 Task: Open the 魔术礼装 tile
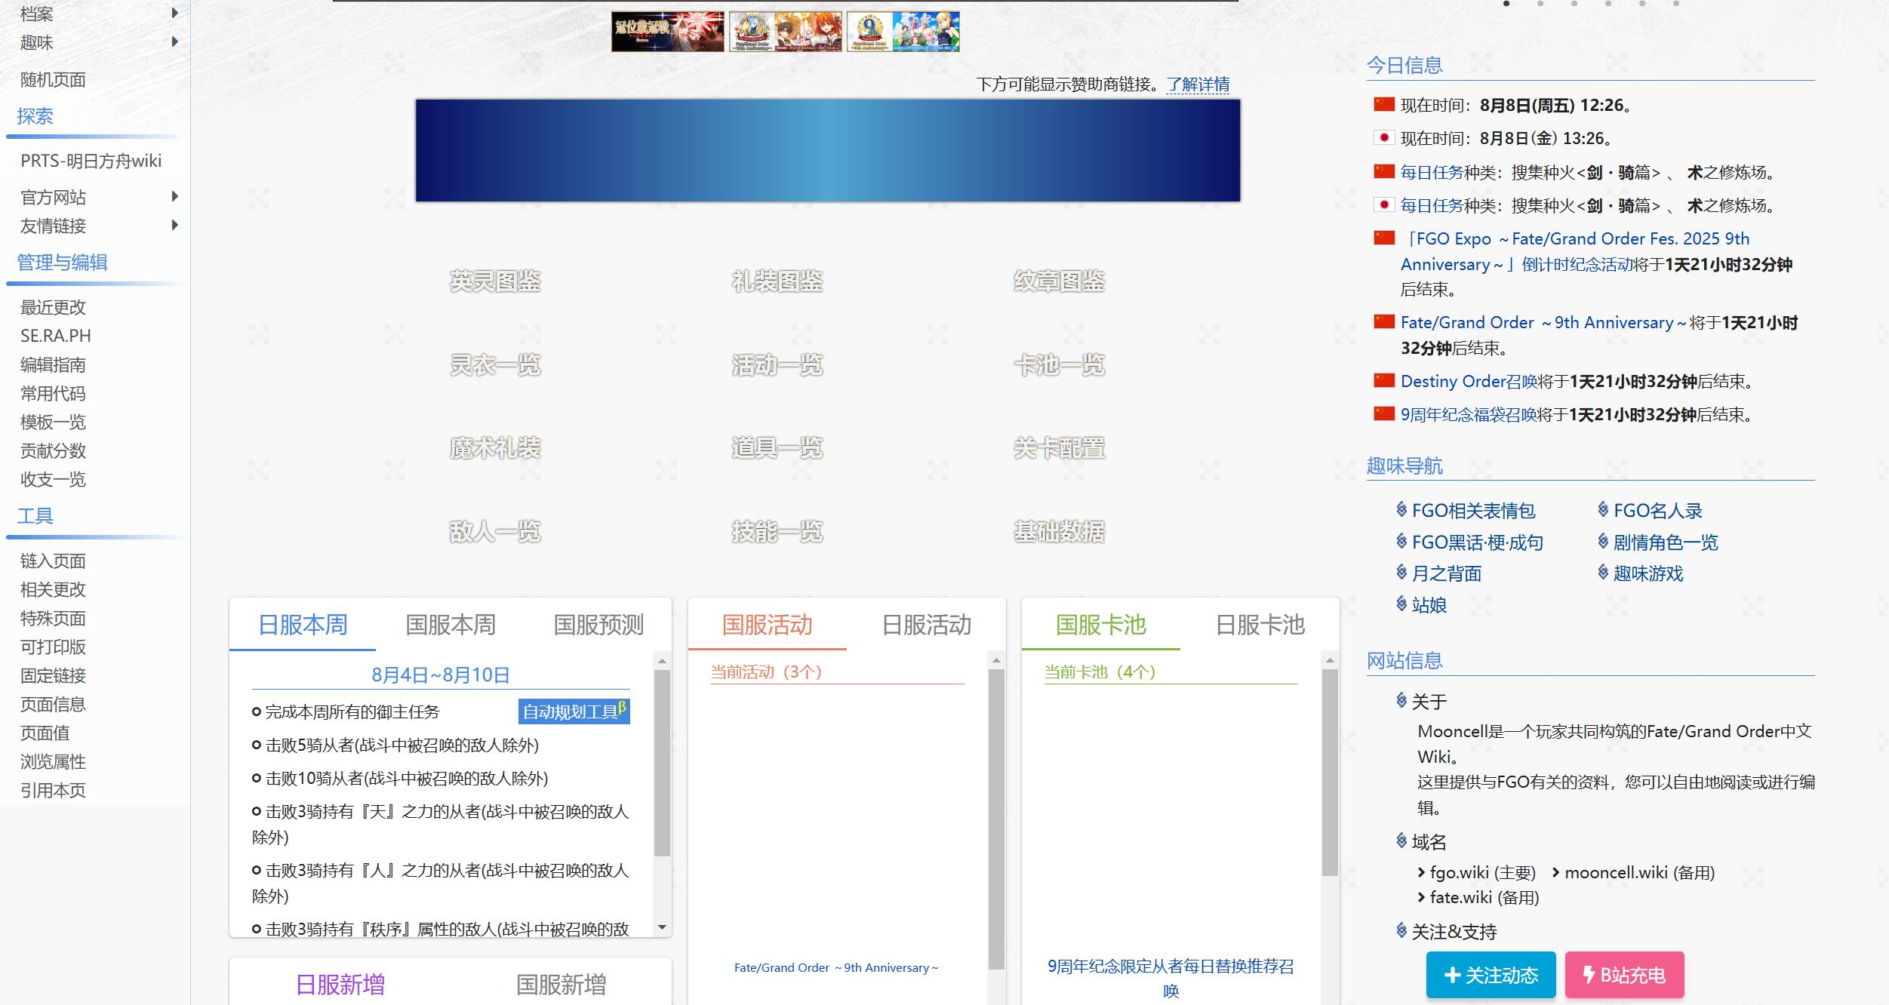(495, 448)
